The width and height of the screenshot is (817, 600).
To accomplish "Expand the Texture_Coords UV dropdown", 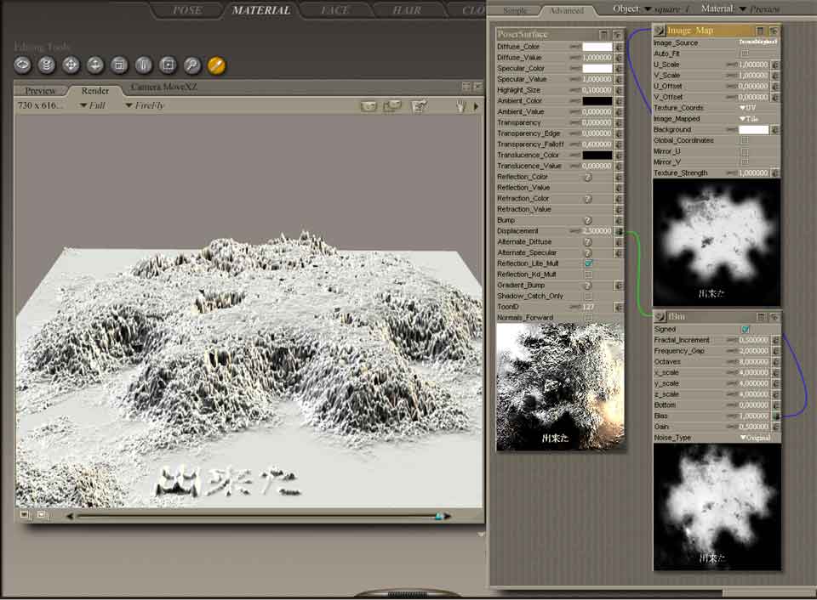I will click(x=746, y=108).
